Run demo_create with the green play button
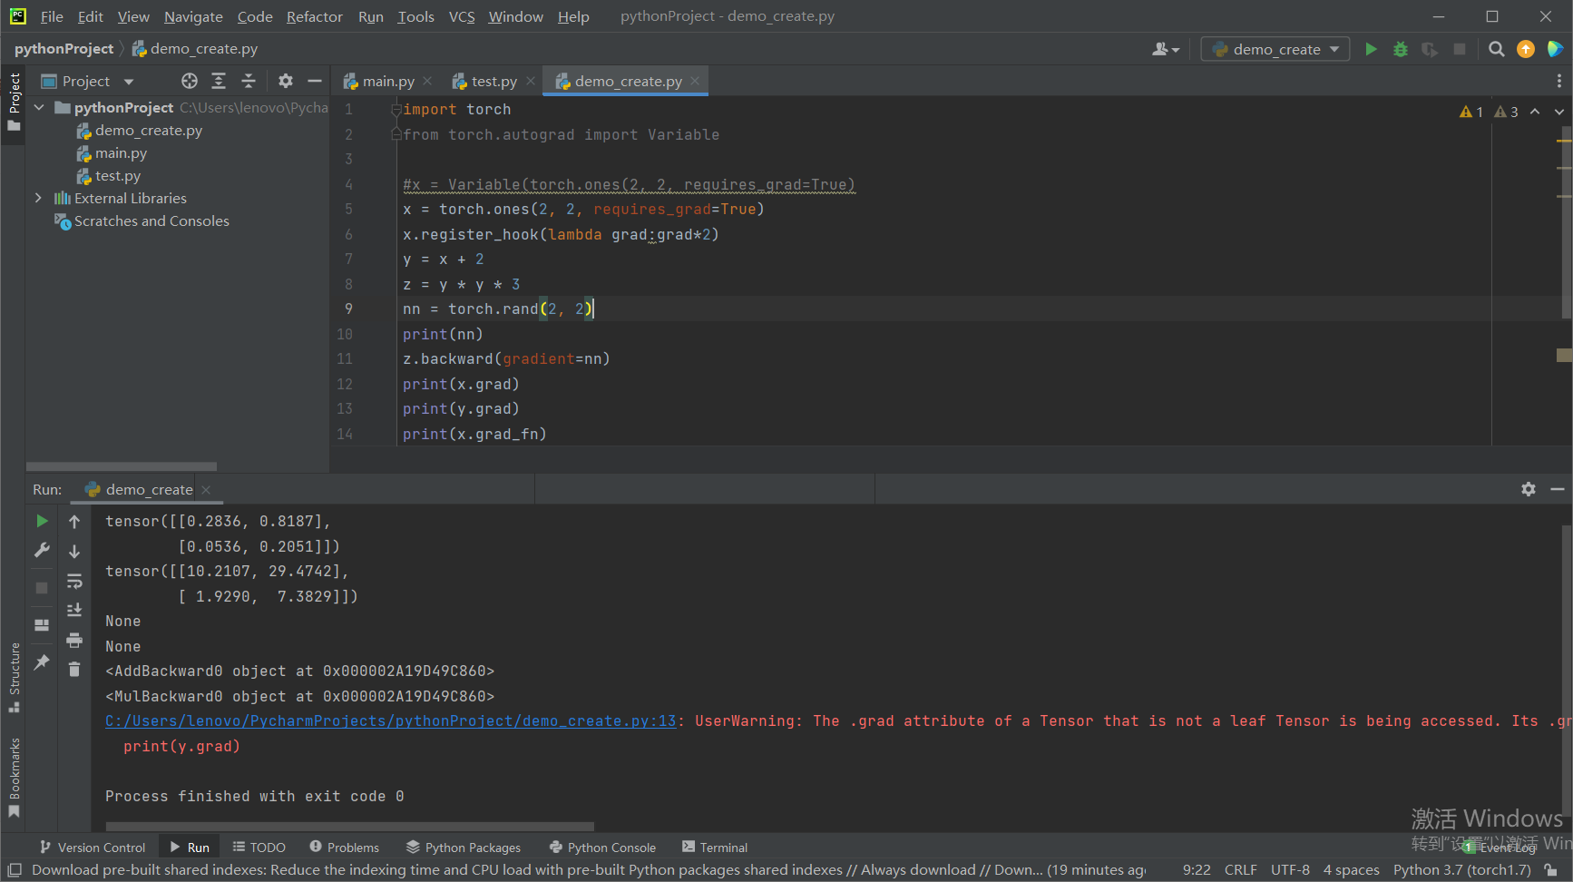The image size is (1573, 882). click(1371, 49)
